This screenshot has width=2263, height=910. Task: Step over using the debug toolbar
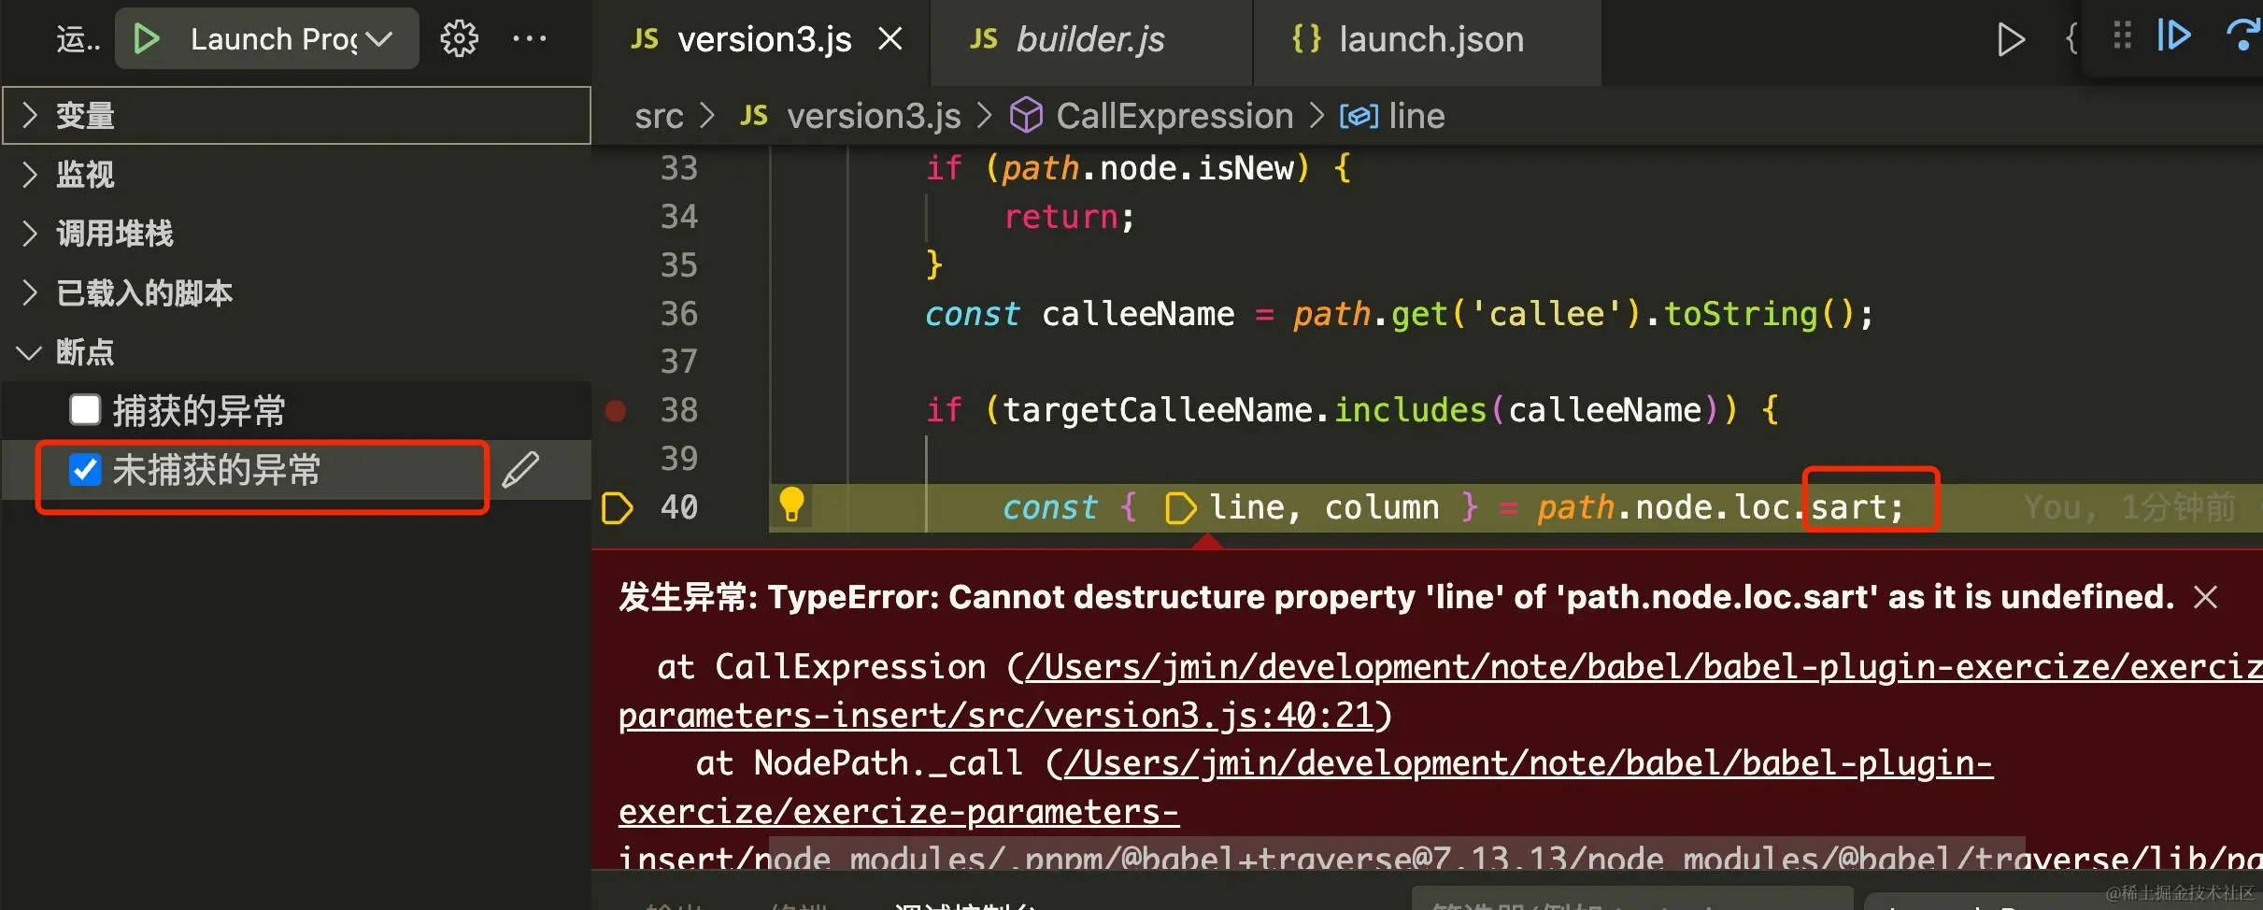pyautogui.click(x=2243, y=36)
